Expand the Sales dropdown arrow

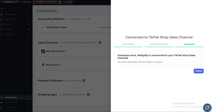coord(28,25)
